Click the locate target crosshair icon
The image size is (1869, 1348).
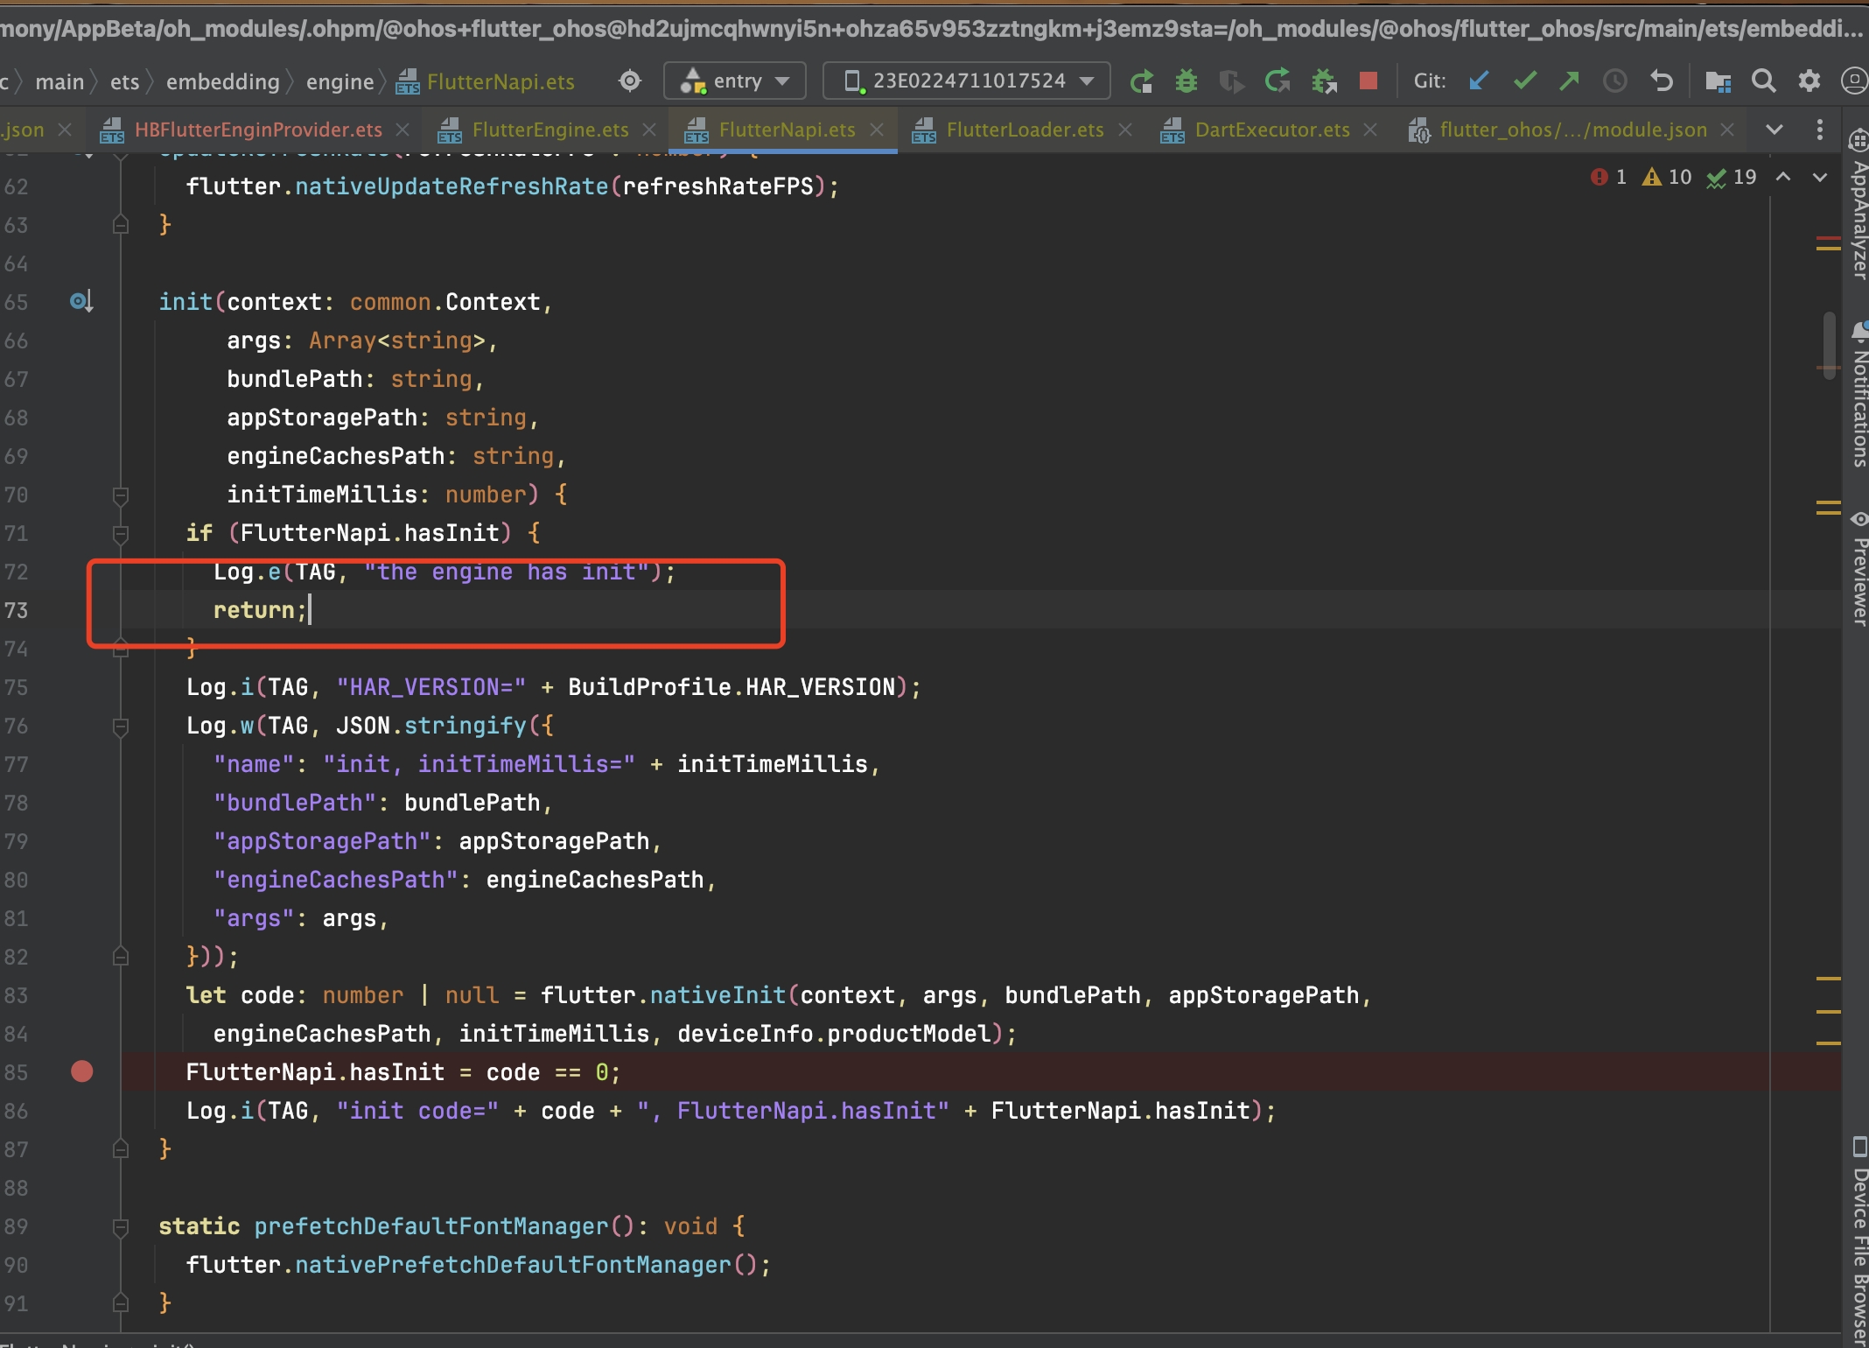[x=630, y=81]
